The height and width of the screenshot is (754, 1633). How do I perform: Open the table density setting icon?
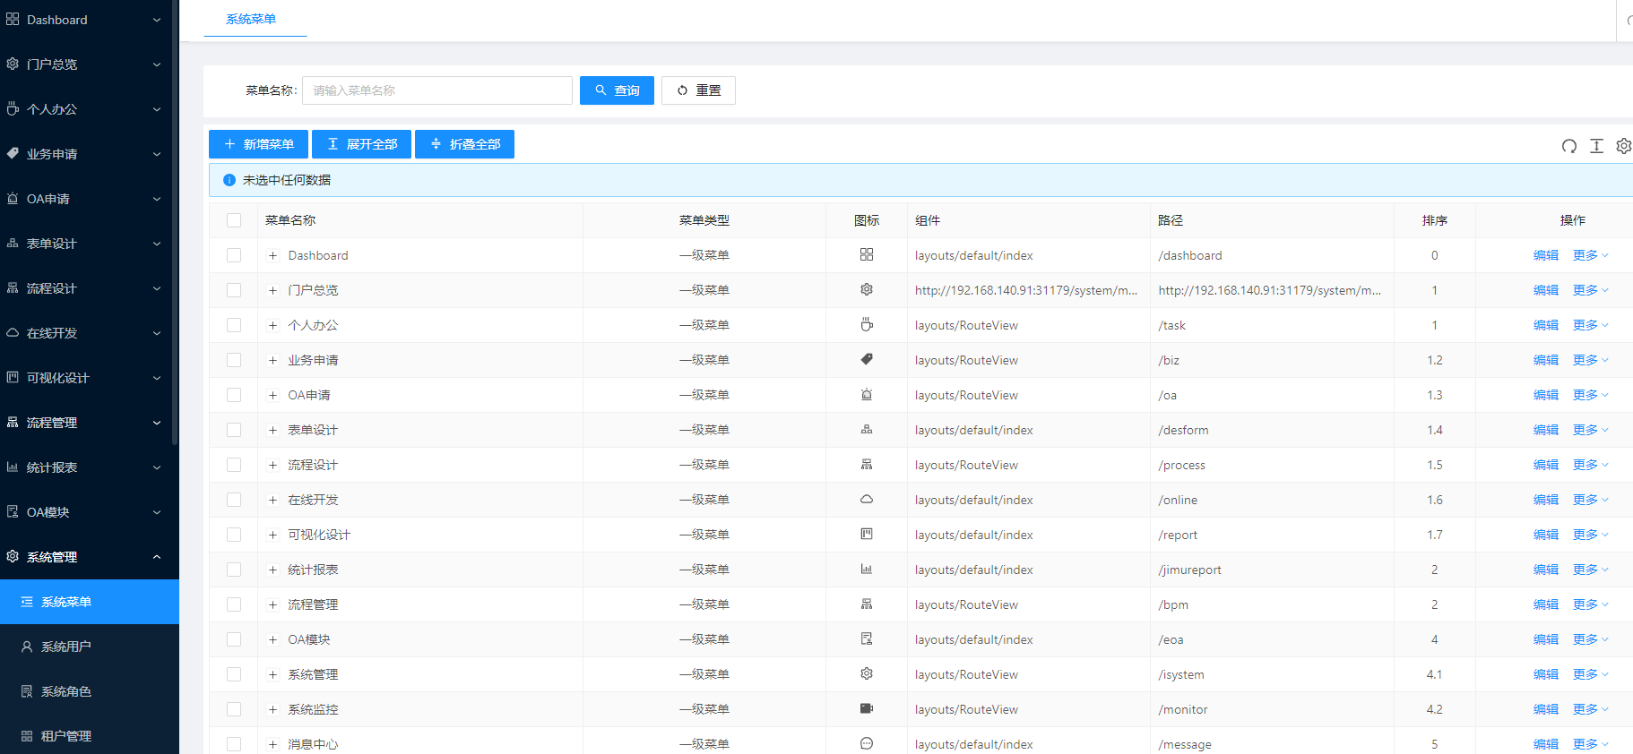[1596, 146]
